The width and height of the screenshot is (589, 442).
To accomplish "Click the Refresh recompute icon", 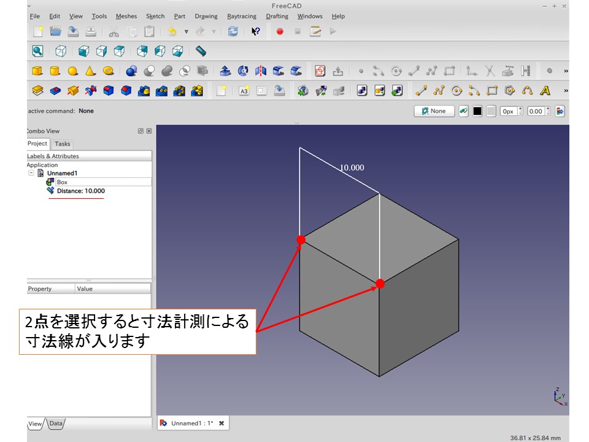I will coord(233,31).
